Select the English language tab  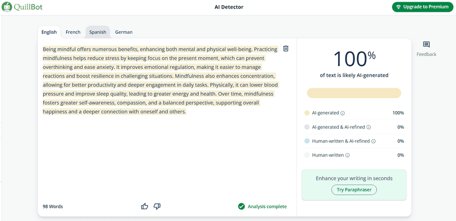[49, 32]
